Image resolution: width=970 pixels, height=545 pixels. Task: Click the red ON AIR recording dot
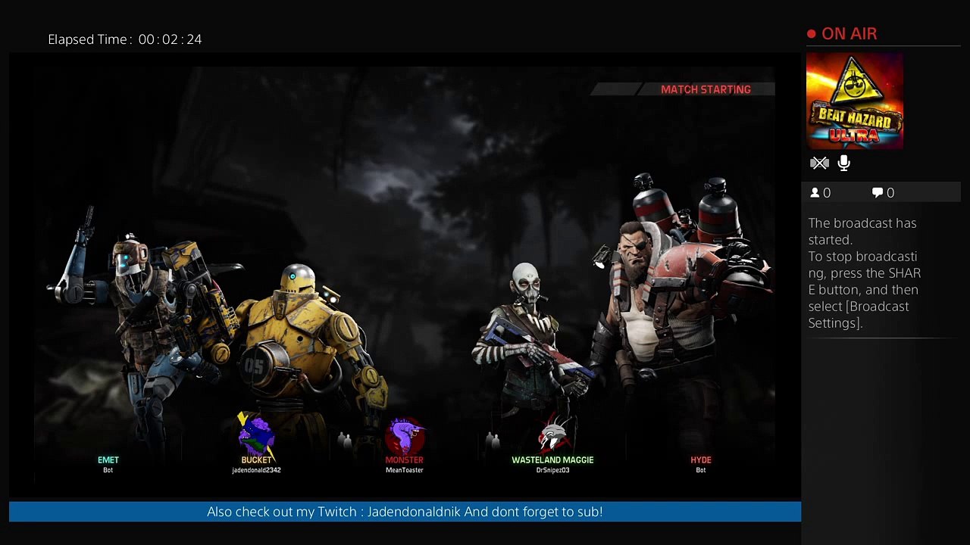pyautogui.click(x=812, y=34)
